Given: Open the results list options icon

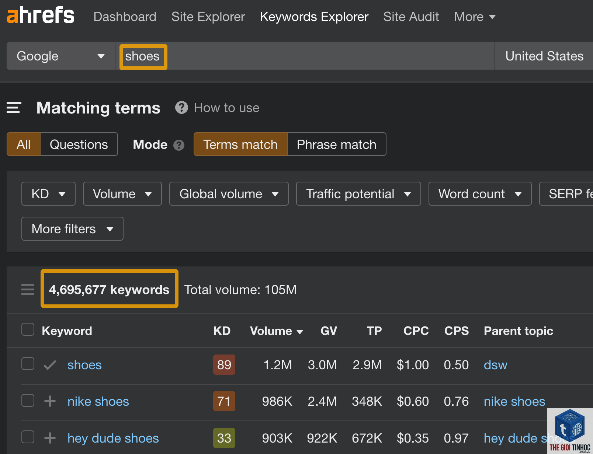Looking at the screenshot, I should tap(28, 290).
